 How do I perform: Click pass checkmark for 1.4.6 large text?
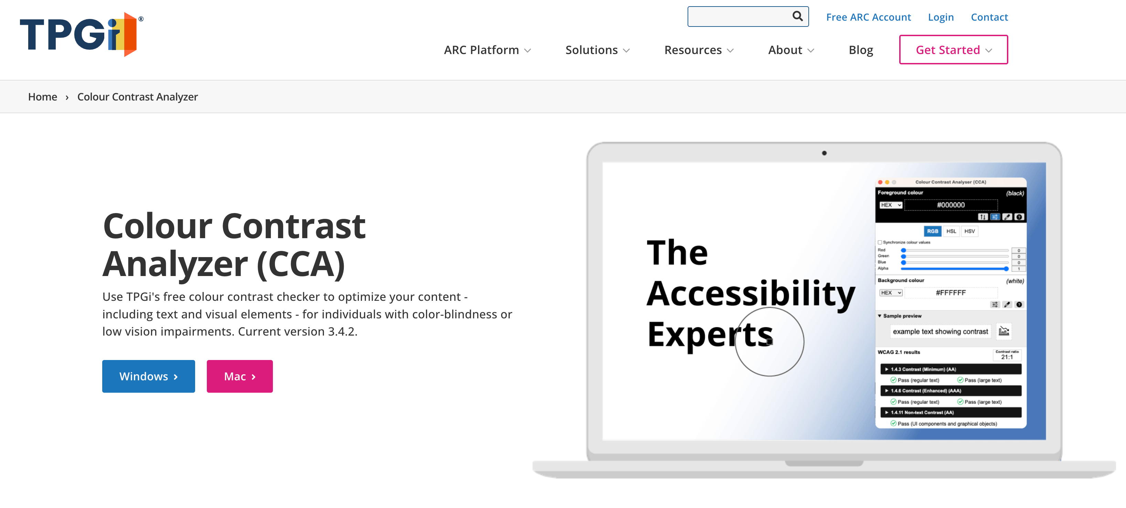click(x=960, y=402)
